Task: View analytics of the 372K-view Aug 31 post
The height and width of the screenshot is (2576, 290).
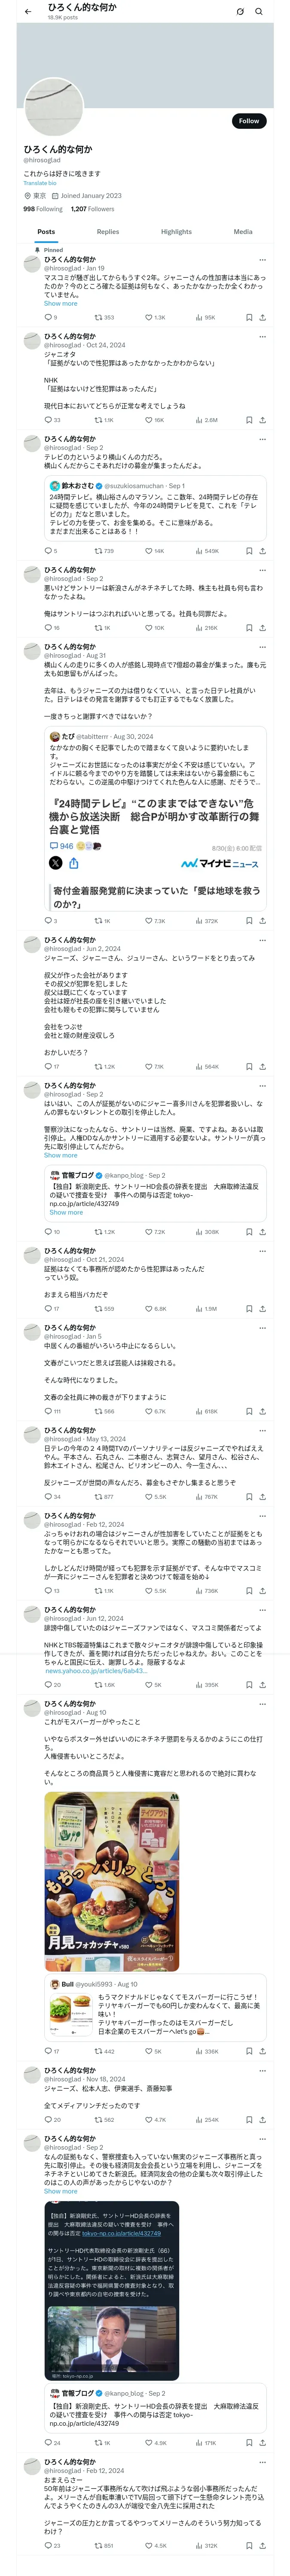Action: [205, 920]
